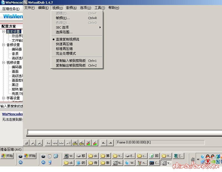Collapse the 音频设置 tree node
The width and height of the screenshot is (222, 172).
(4, 45)
